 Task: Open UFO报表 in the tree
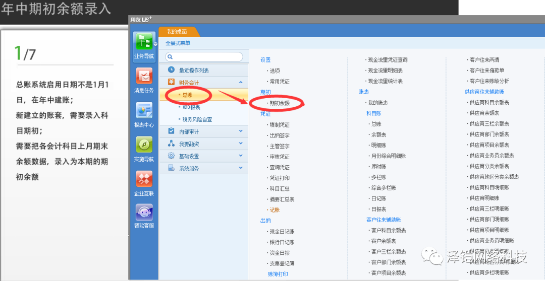coord(191,107)
